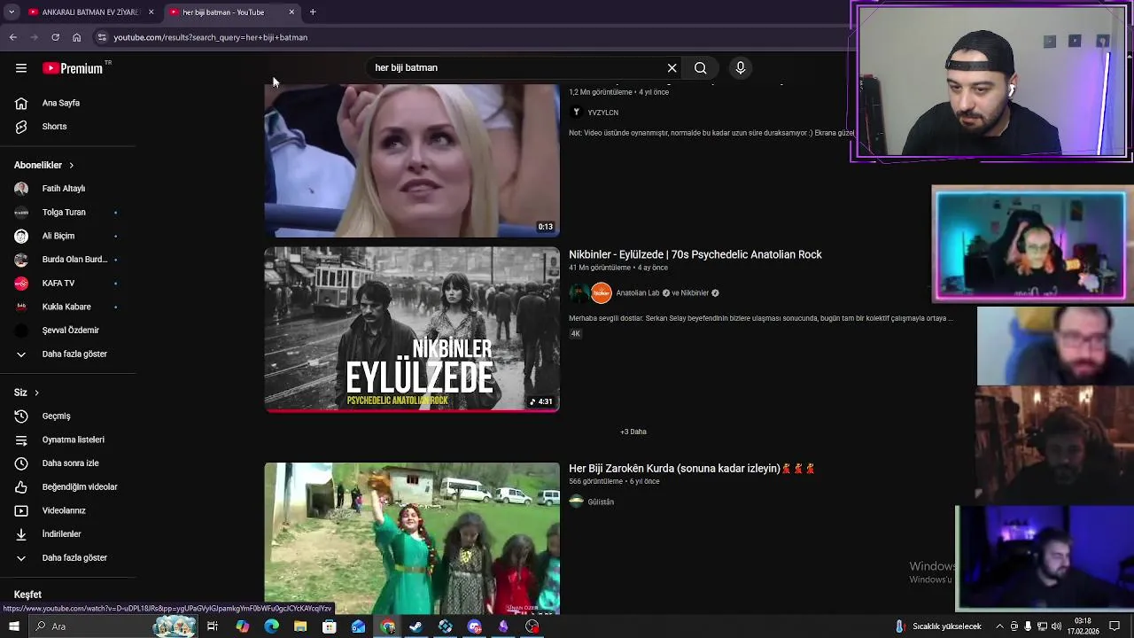Expand the Abonelikler section chevron
This screenshot has height=638, width=1134.
[x=72, y=165]
